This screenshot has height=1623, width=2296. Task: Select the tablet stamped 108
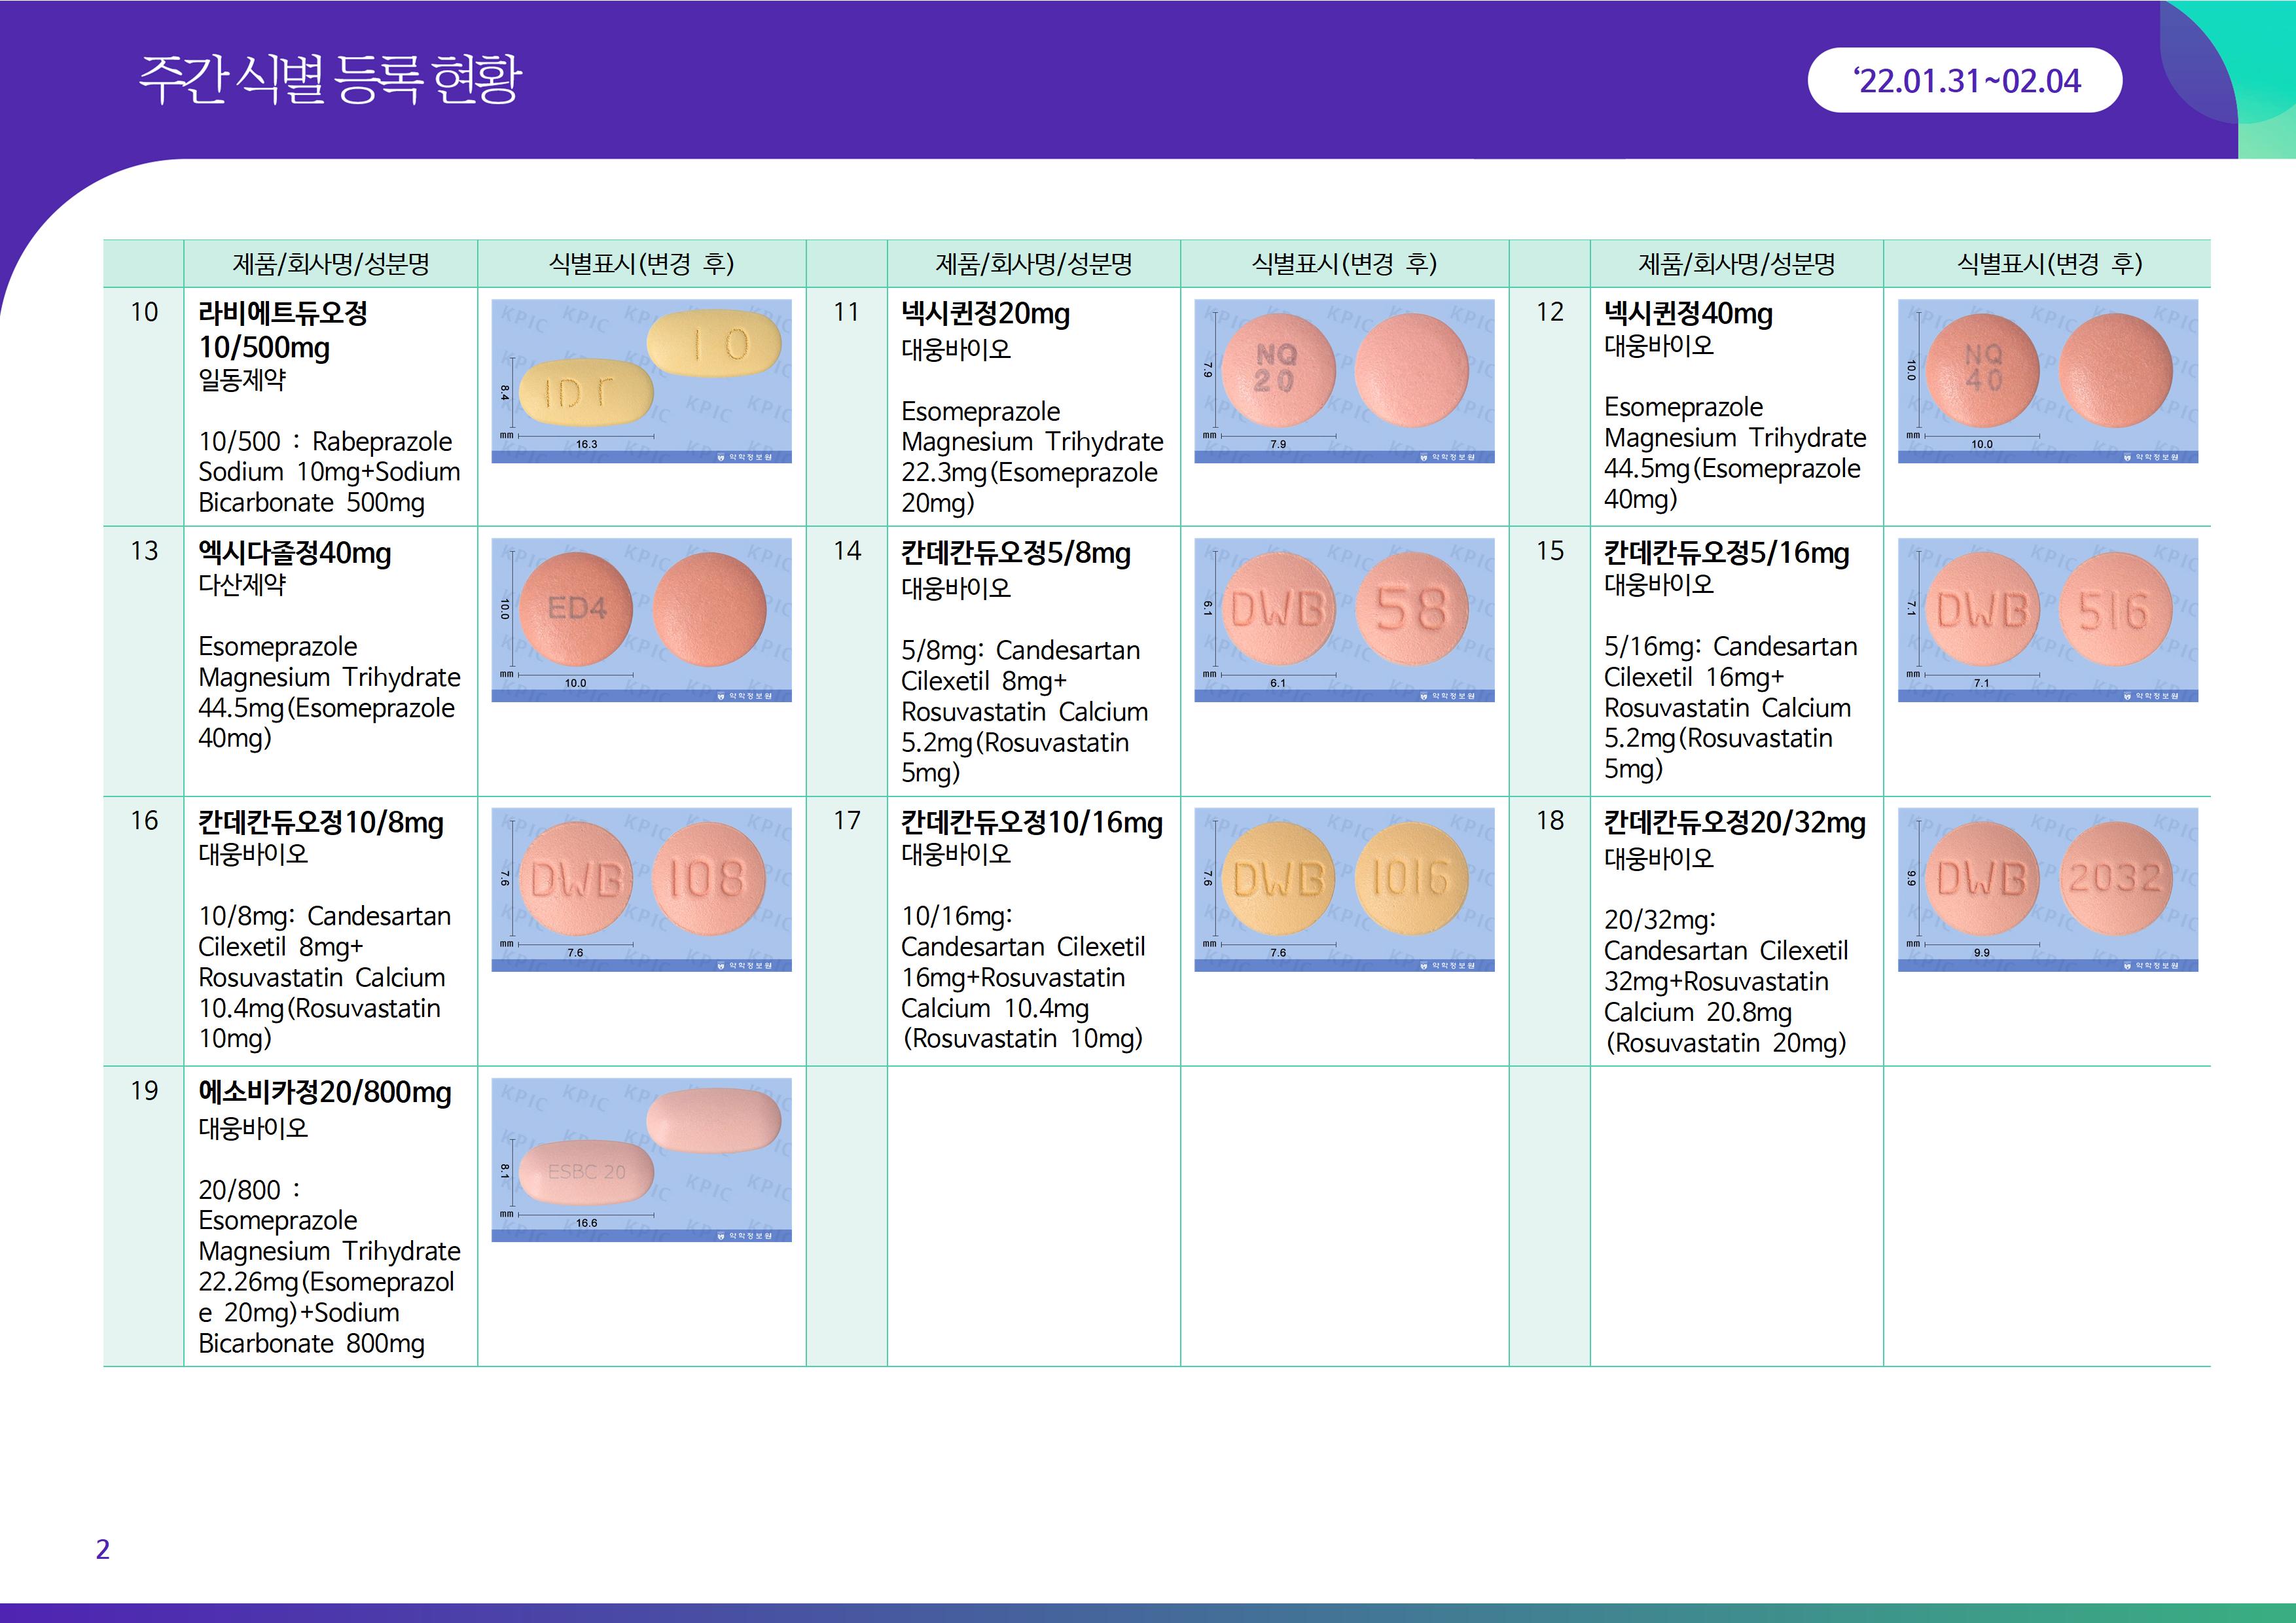[707, 878]
